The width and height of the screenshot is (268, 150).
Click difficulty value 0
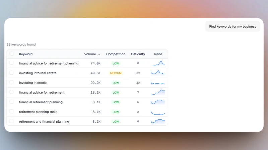[138, 63]
